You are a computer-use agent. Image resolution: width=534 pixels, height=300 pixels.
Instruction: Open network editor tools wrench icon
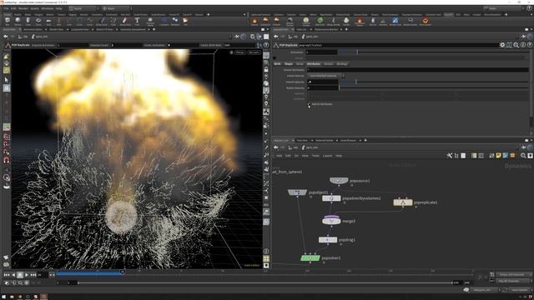click(450, 156)
